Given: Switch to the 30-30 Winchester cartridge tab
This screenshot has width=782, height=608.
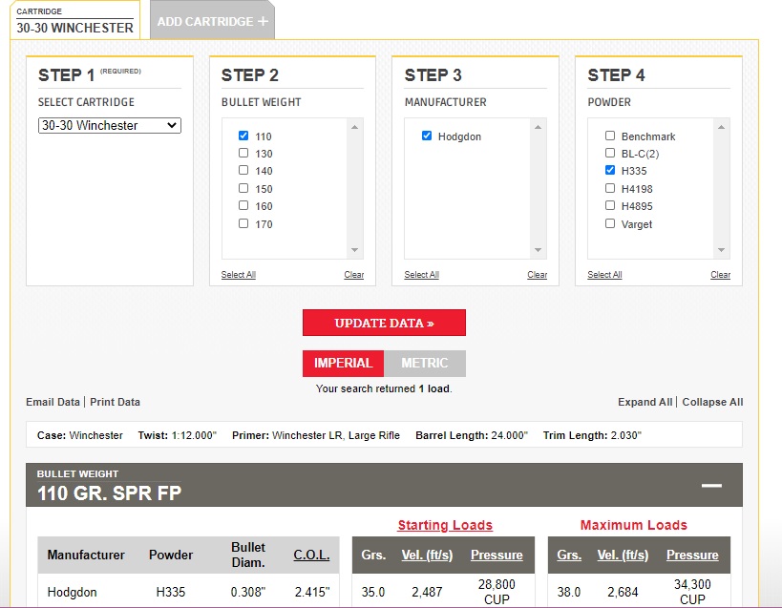Looking at the screenshot, I should pyautogui.click(x=74, y=21).
